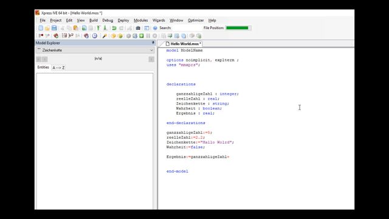The width and height of the screenshot is (389, 219).
Task: Click the File Position progress bar
Action: (238, 28)
